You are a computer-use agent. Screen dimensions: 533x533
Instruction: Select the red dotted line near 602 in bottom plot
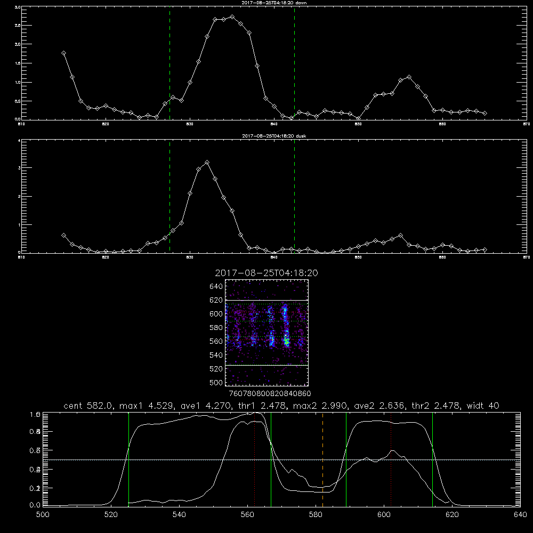point(391,459)
